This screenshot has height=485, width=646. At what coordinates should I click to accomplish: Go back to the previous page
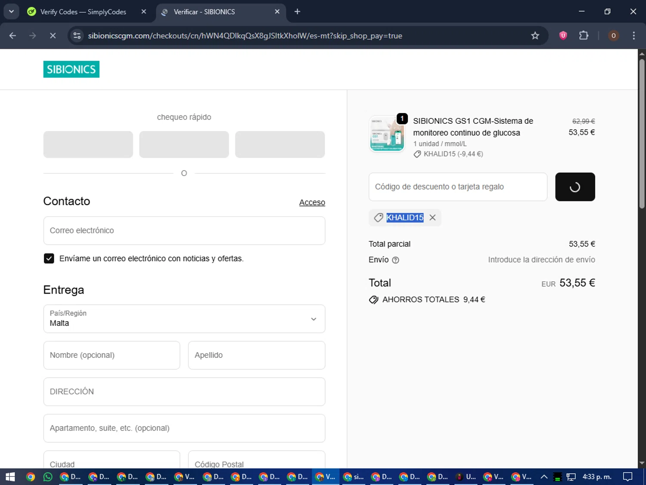12,36
